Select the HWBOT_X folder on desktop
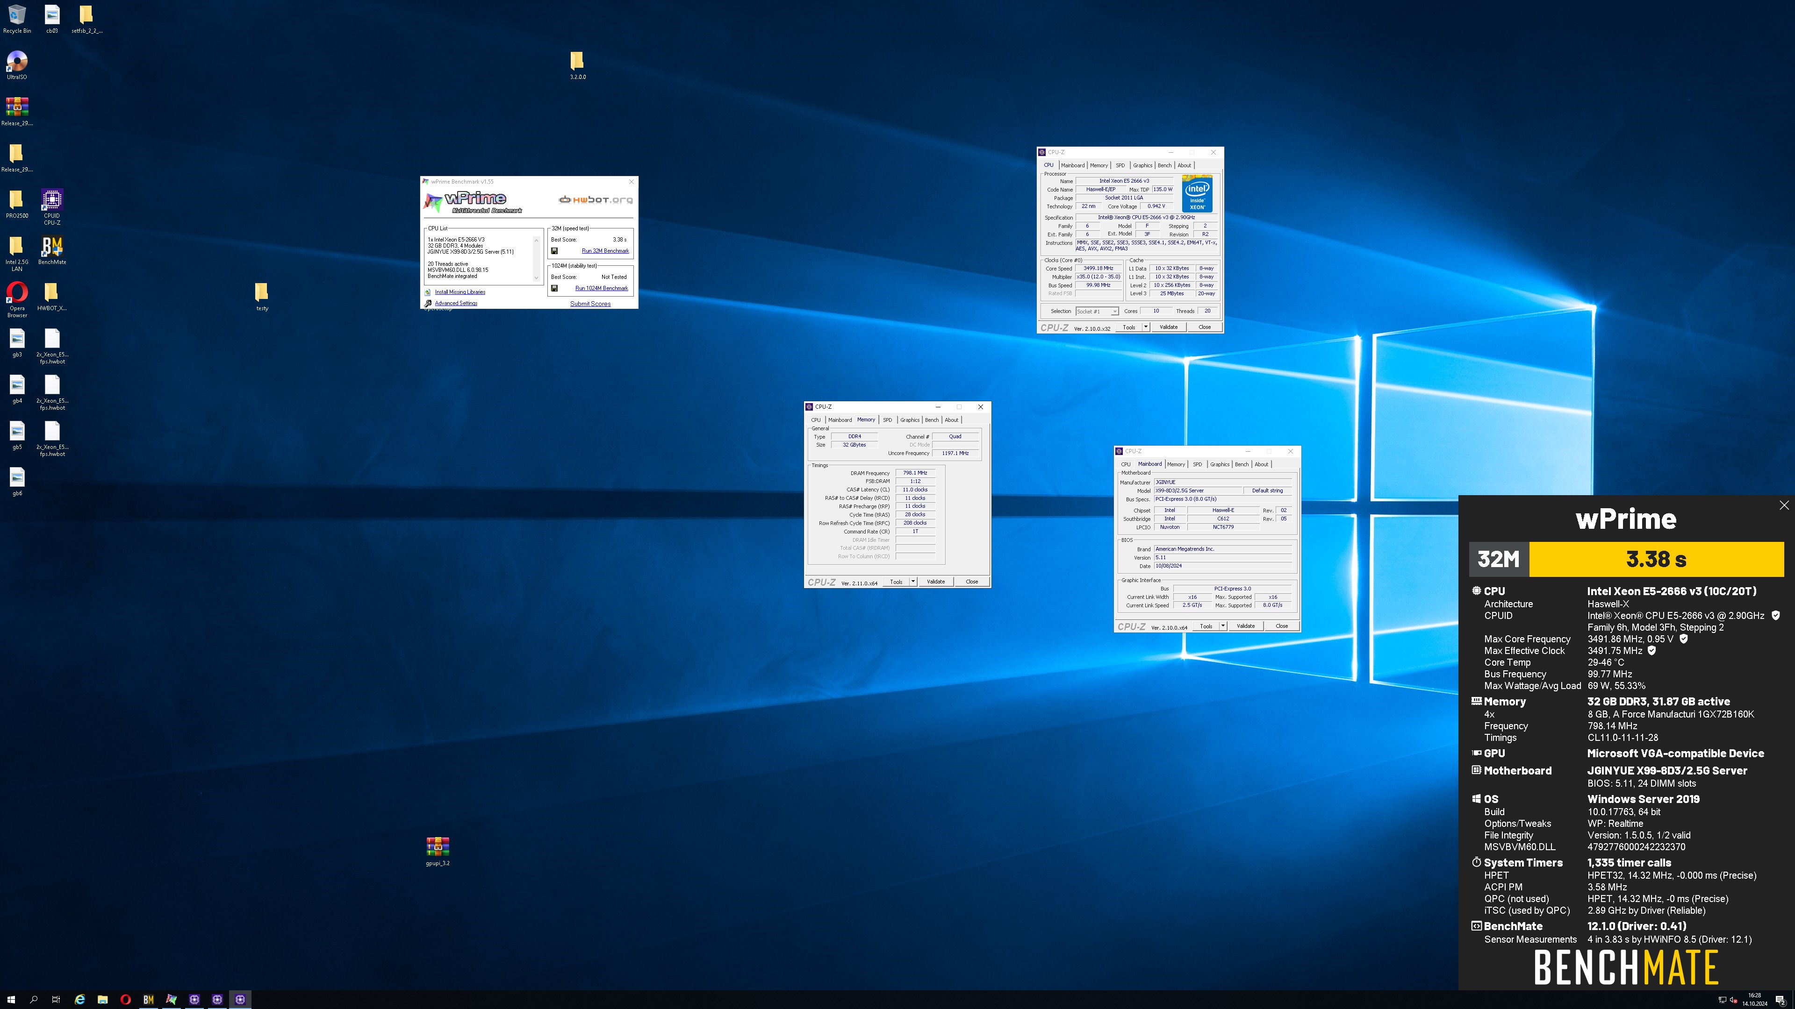 click(x=52, y=297)
